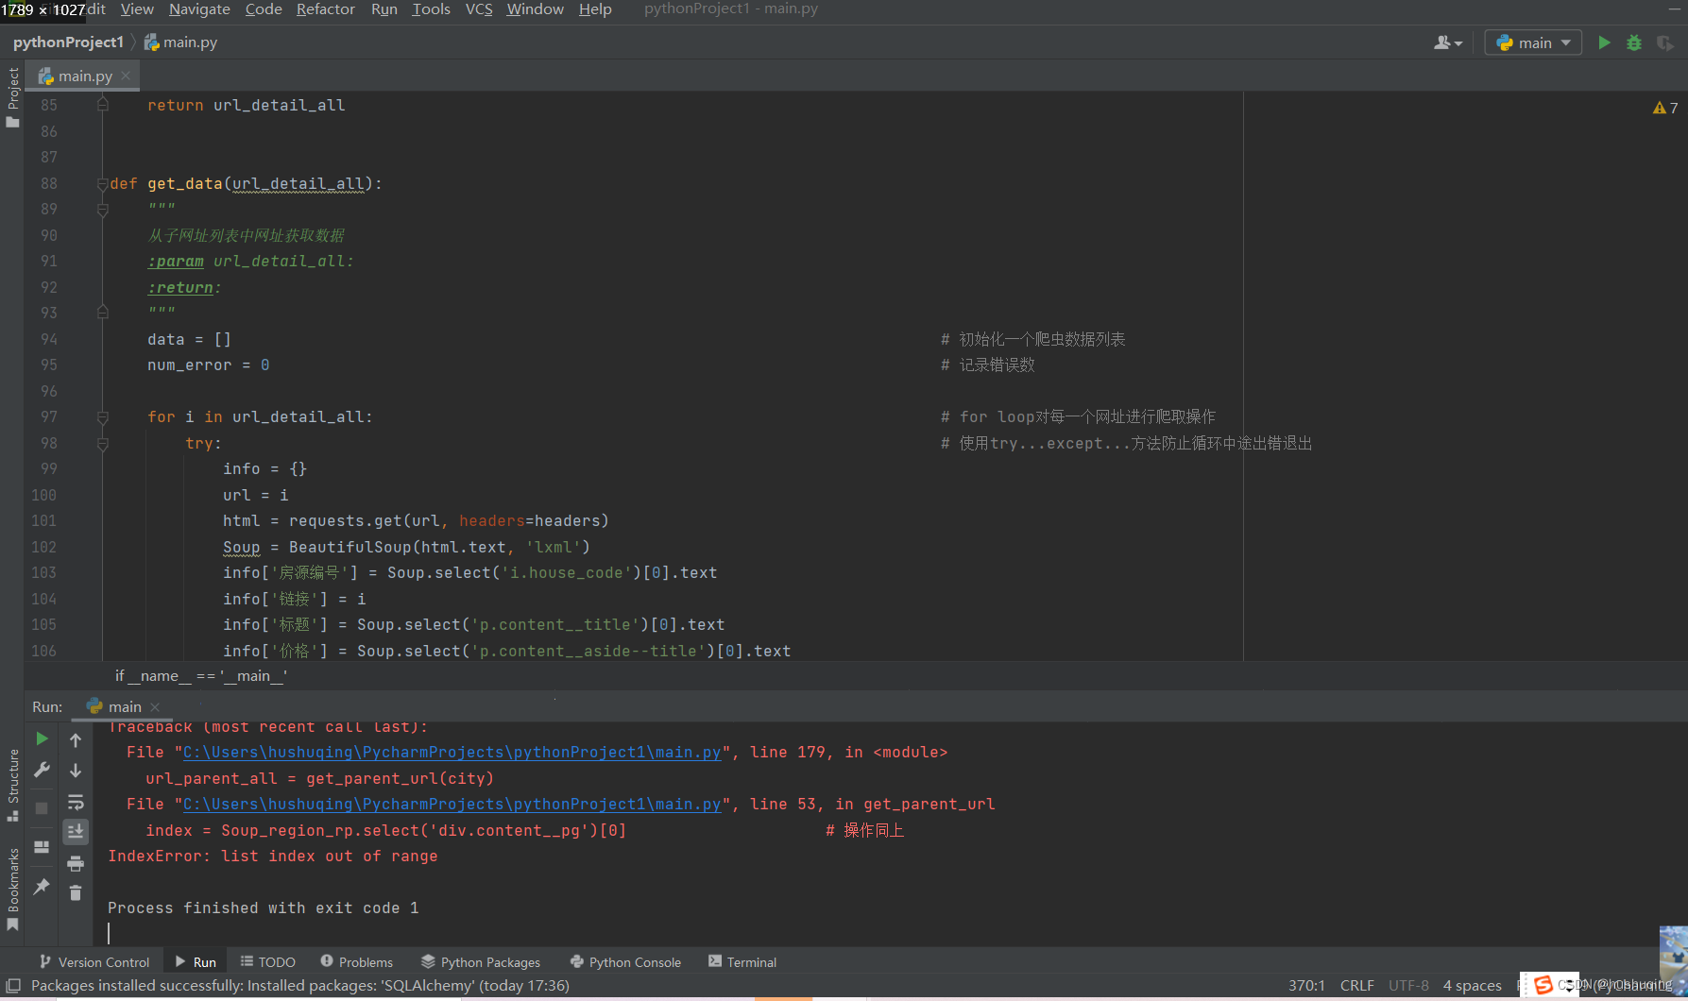Viewport: 1688px width, 1001px height.
Task: Minimize the PyCharm window
Action: [1674, 9]
